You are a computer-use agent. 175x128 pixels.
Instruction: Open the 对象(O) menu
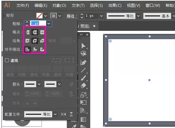59,5
